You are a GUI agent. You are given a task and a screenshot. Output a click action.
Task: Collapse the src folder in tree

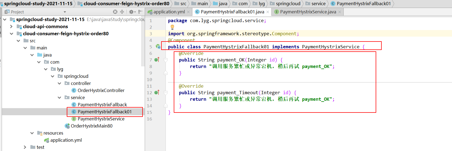pyautogui.click(x=18, y=41)
